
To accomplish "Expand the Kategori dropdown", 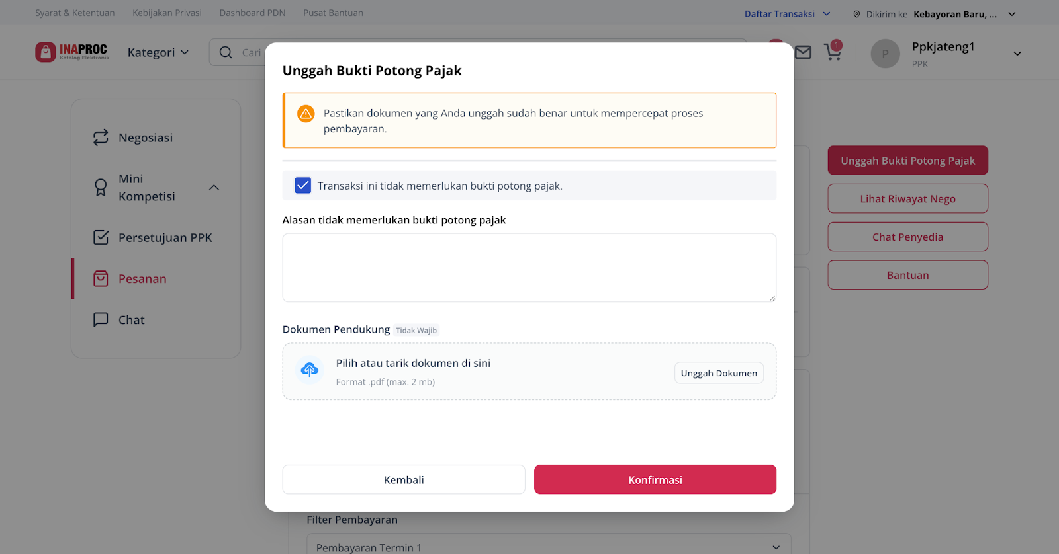I will 158,52.
